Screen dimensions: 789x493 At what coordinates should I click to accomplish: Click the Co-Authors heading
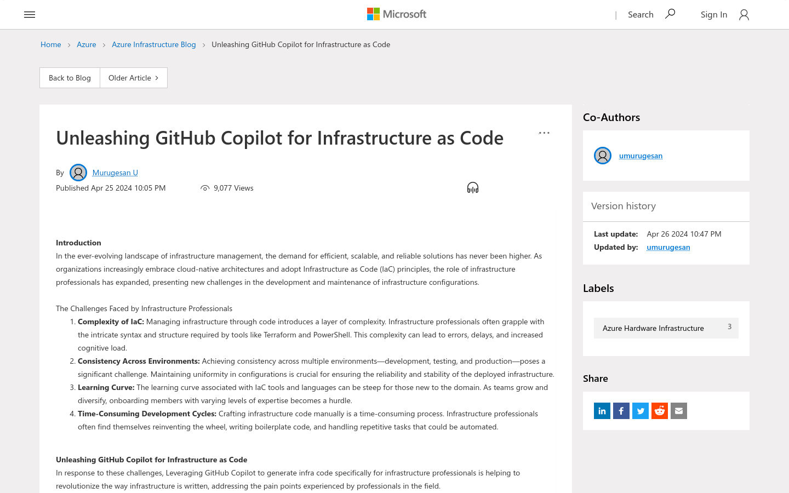click(611, 117)
